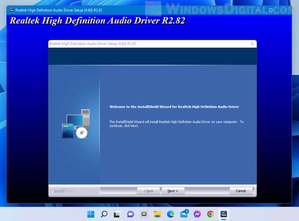This screenshot has height=221, width=299.
Task: Cancel the Realtek driver installation
Action: coord(241,191)
